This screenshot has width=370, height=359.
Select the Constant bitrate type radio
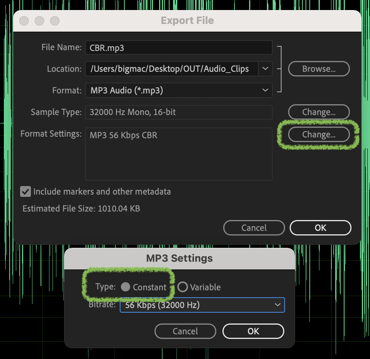coord(125,287)
